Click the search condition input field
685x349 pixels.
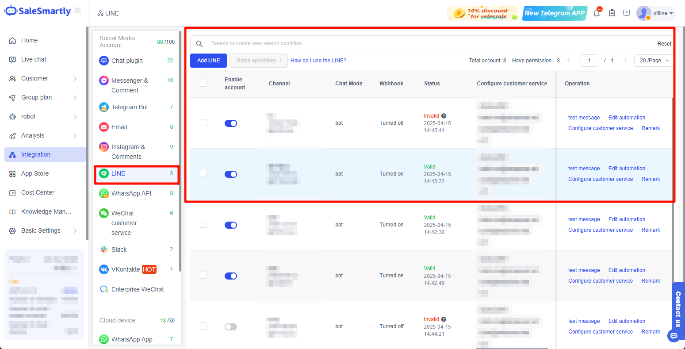coord(425,43)
